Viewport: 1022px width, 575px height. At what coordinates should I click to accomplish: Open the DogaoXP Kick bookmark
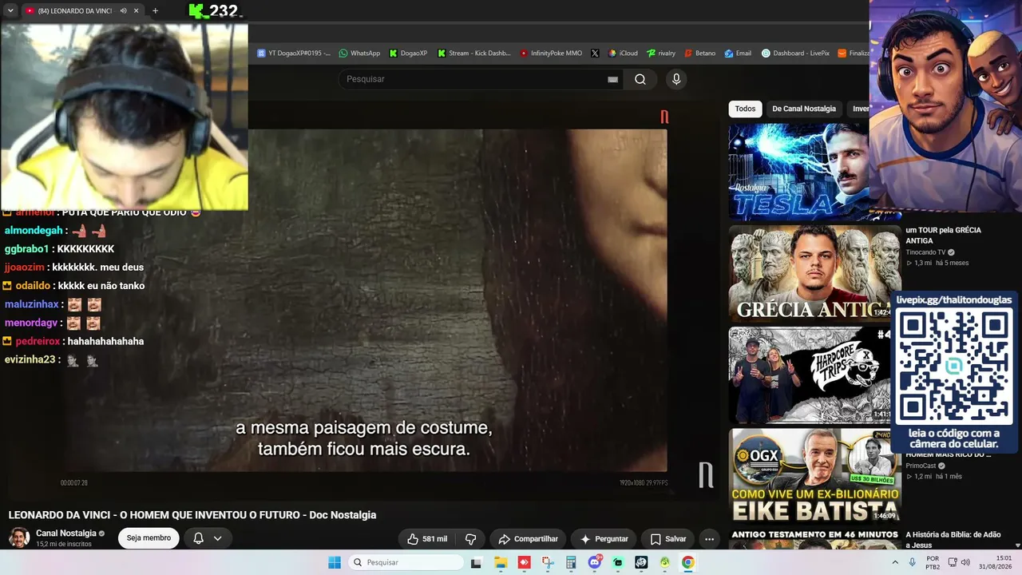coord(409,54)
